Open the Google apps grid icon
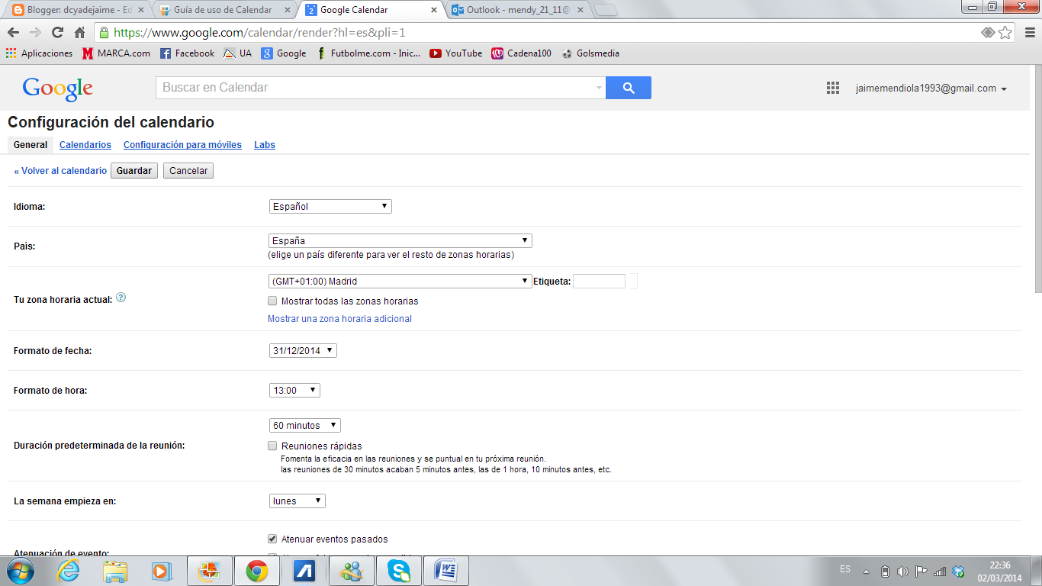Image resolution: width=1042 pixels, height=586 pixels. [833, 88]
